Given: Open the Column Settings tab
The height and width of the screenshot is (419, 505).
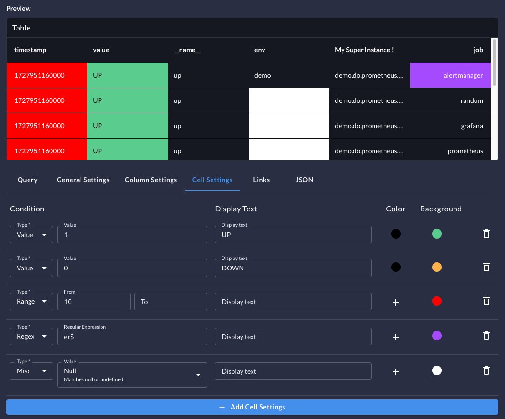Looking at the screenshot, I should (151, 180).
